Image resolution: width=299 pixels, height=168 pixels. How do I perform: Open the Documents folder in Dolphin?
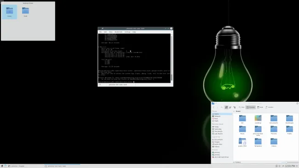(274, 119)
